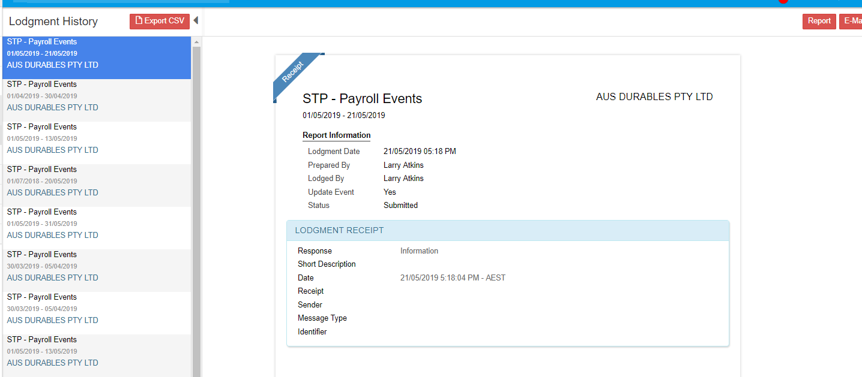Screen dimensions: 862x377
Task: Click the file icon in Export CSV
Action: [139, 21]
